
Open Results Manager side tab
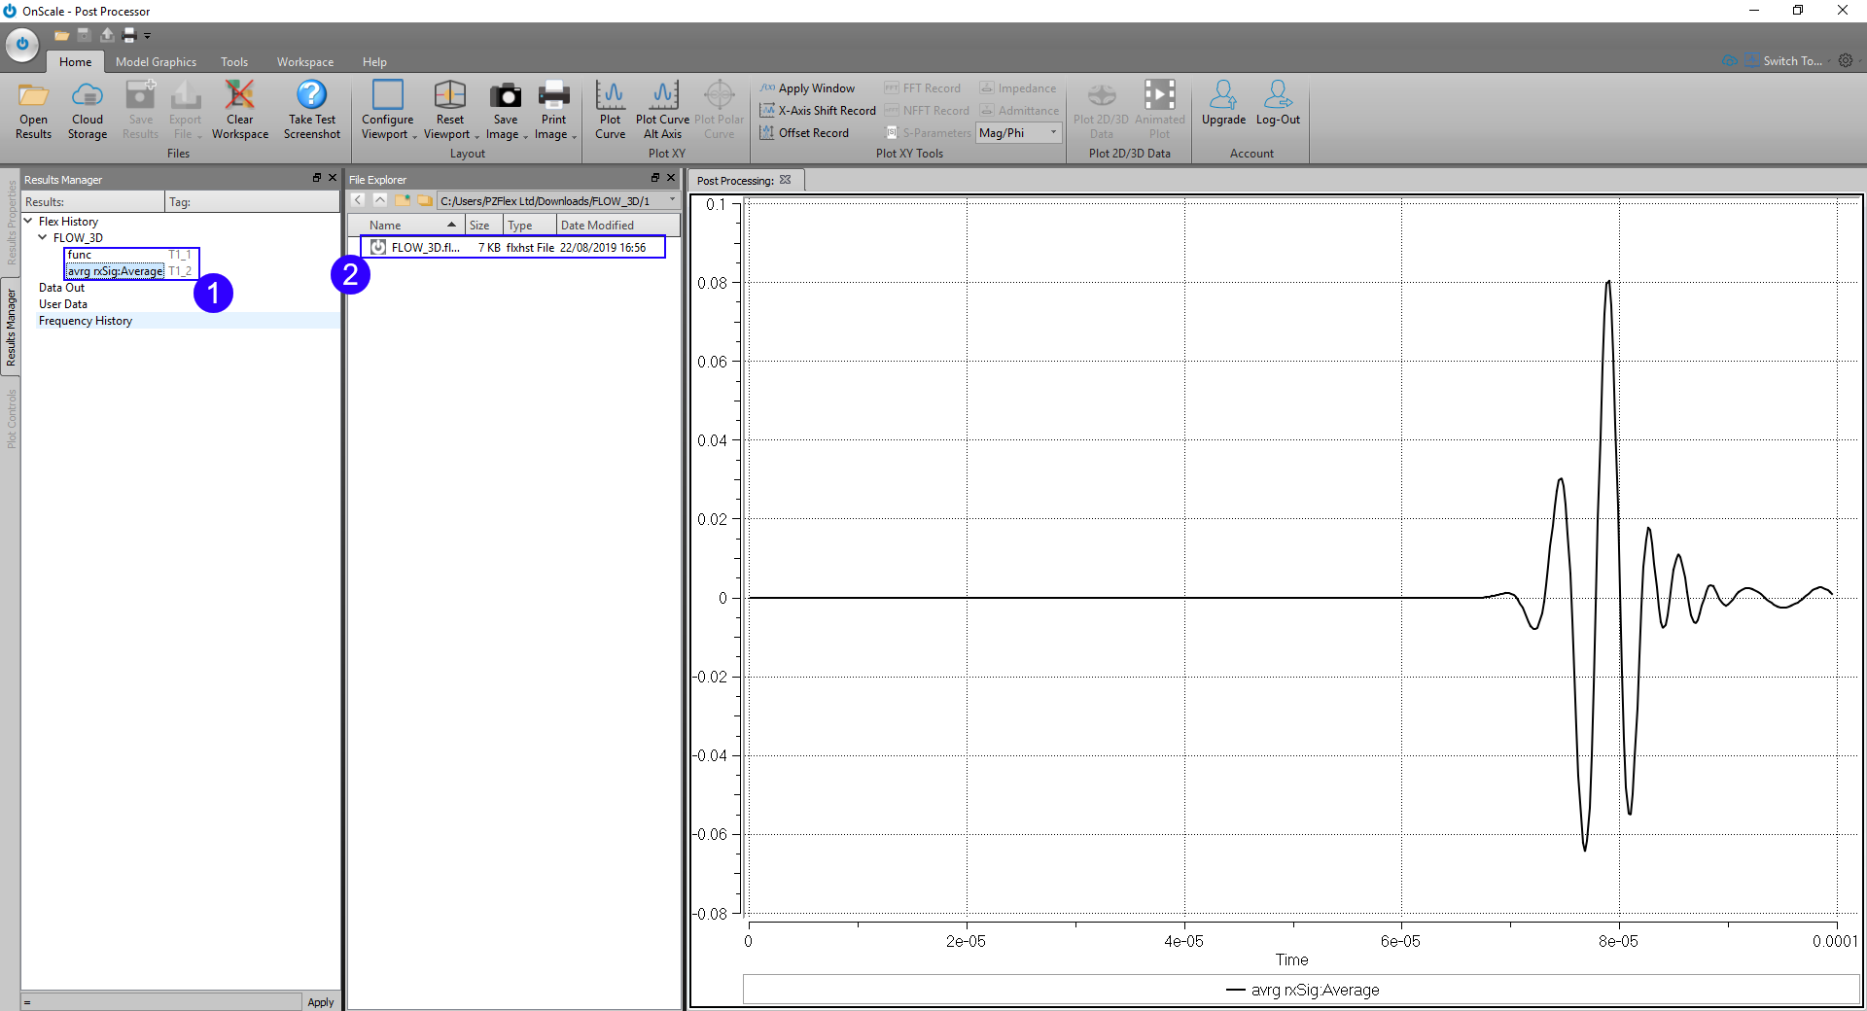11,328
